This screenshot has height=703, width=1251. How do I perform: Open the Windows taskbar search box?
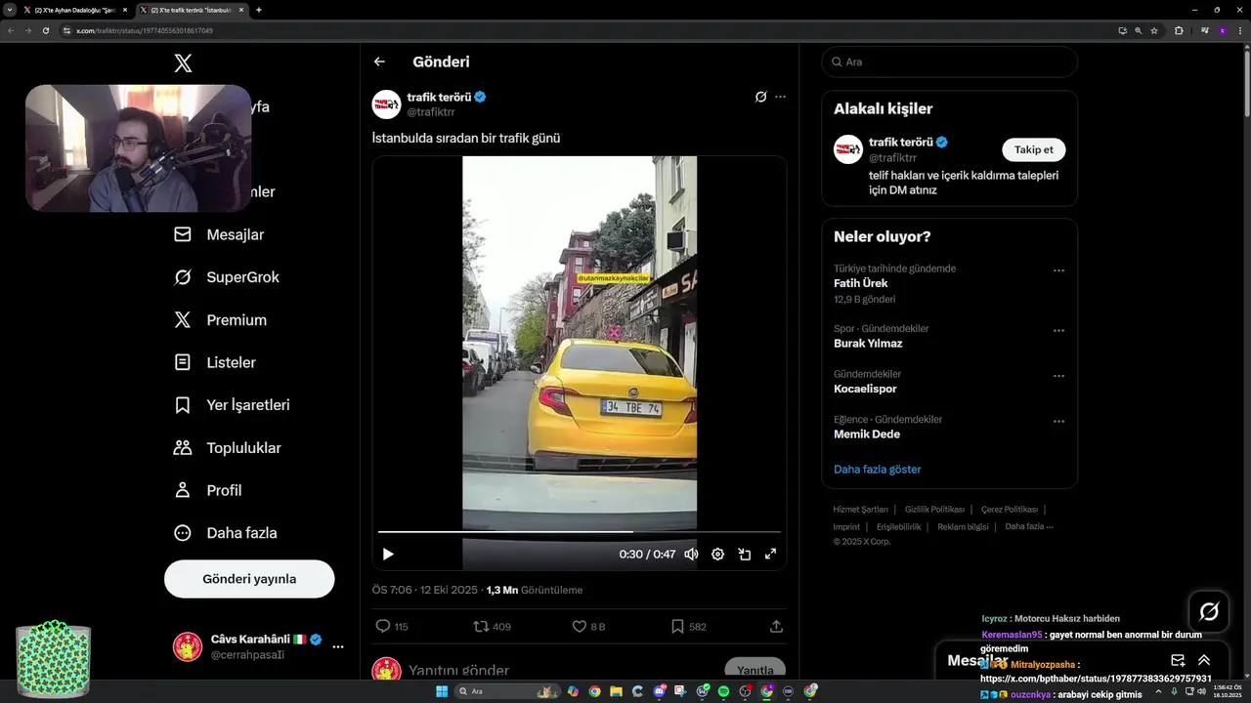(509, 691)
